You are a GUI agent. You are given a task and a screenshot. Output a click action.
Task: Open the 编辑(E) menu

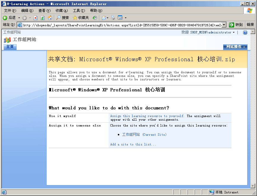(x=27, y=11)
